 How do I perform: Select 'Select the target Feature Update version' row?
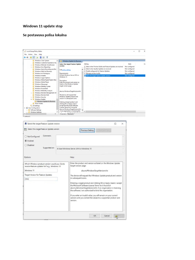tap(115, 76)
